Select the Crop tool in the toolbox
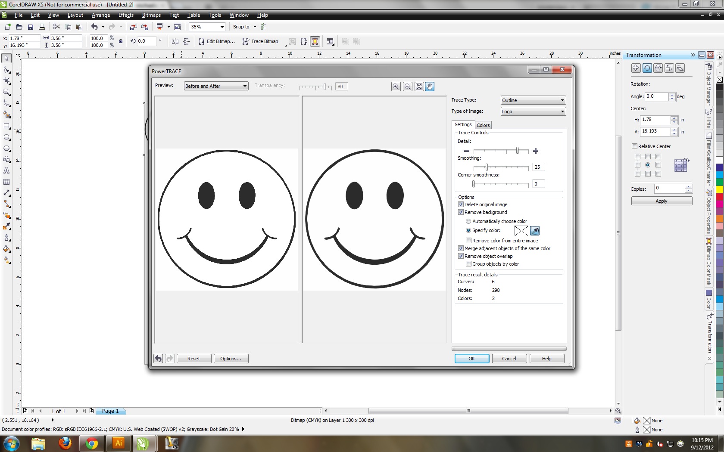The height and width of the screenshot is (452, 724). click(6, 80)
